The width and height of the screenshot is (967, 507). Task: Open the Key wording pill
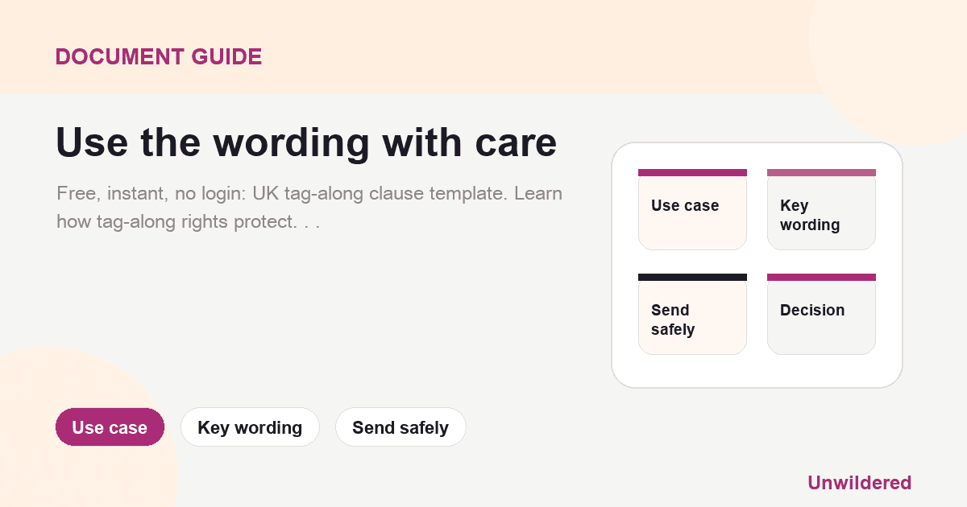[250, 427]
